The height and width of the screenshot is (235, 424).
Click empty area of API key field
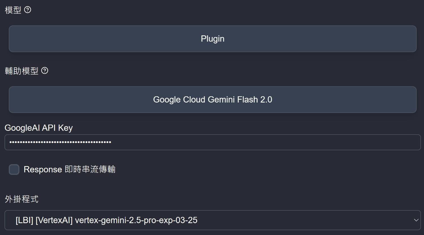[266, 142]
